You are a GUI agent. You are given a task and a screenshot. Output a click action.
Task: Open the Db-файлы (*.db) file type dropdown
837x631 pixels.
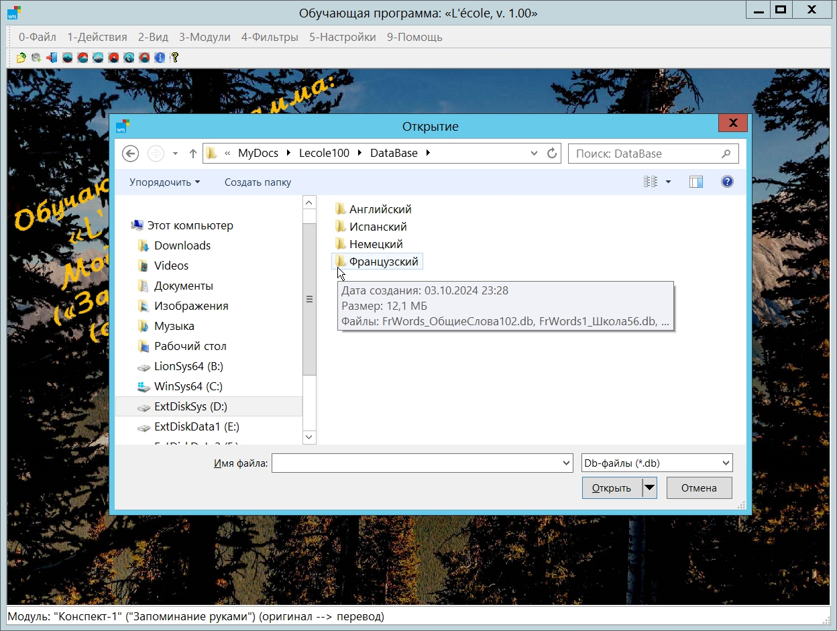pyautogui.click(x=657, y=463)
